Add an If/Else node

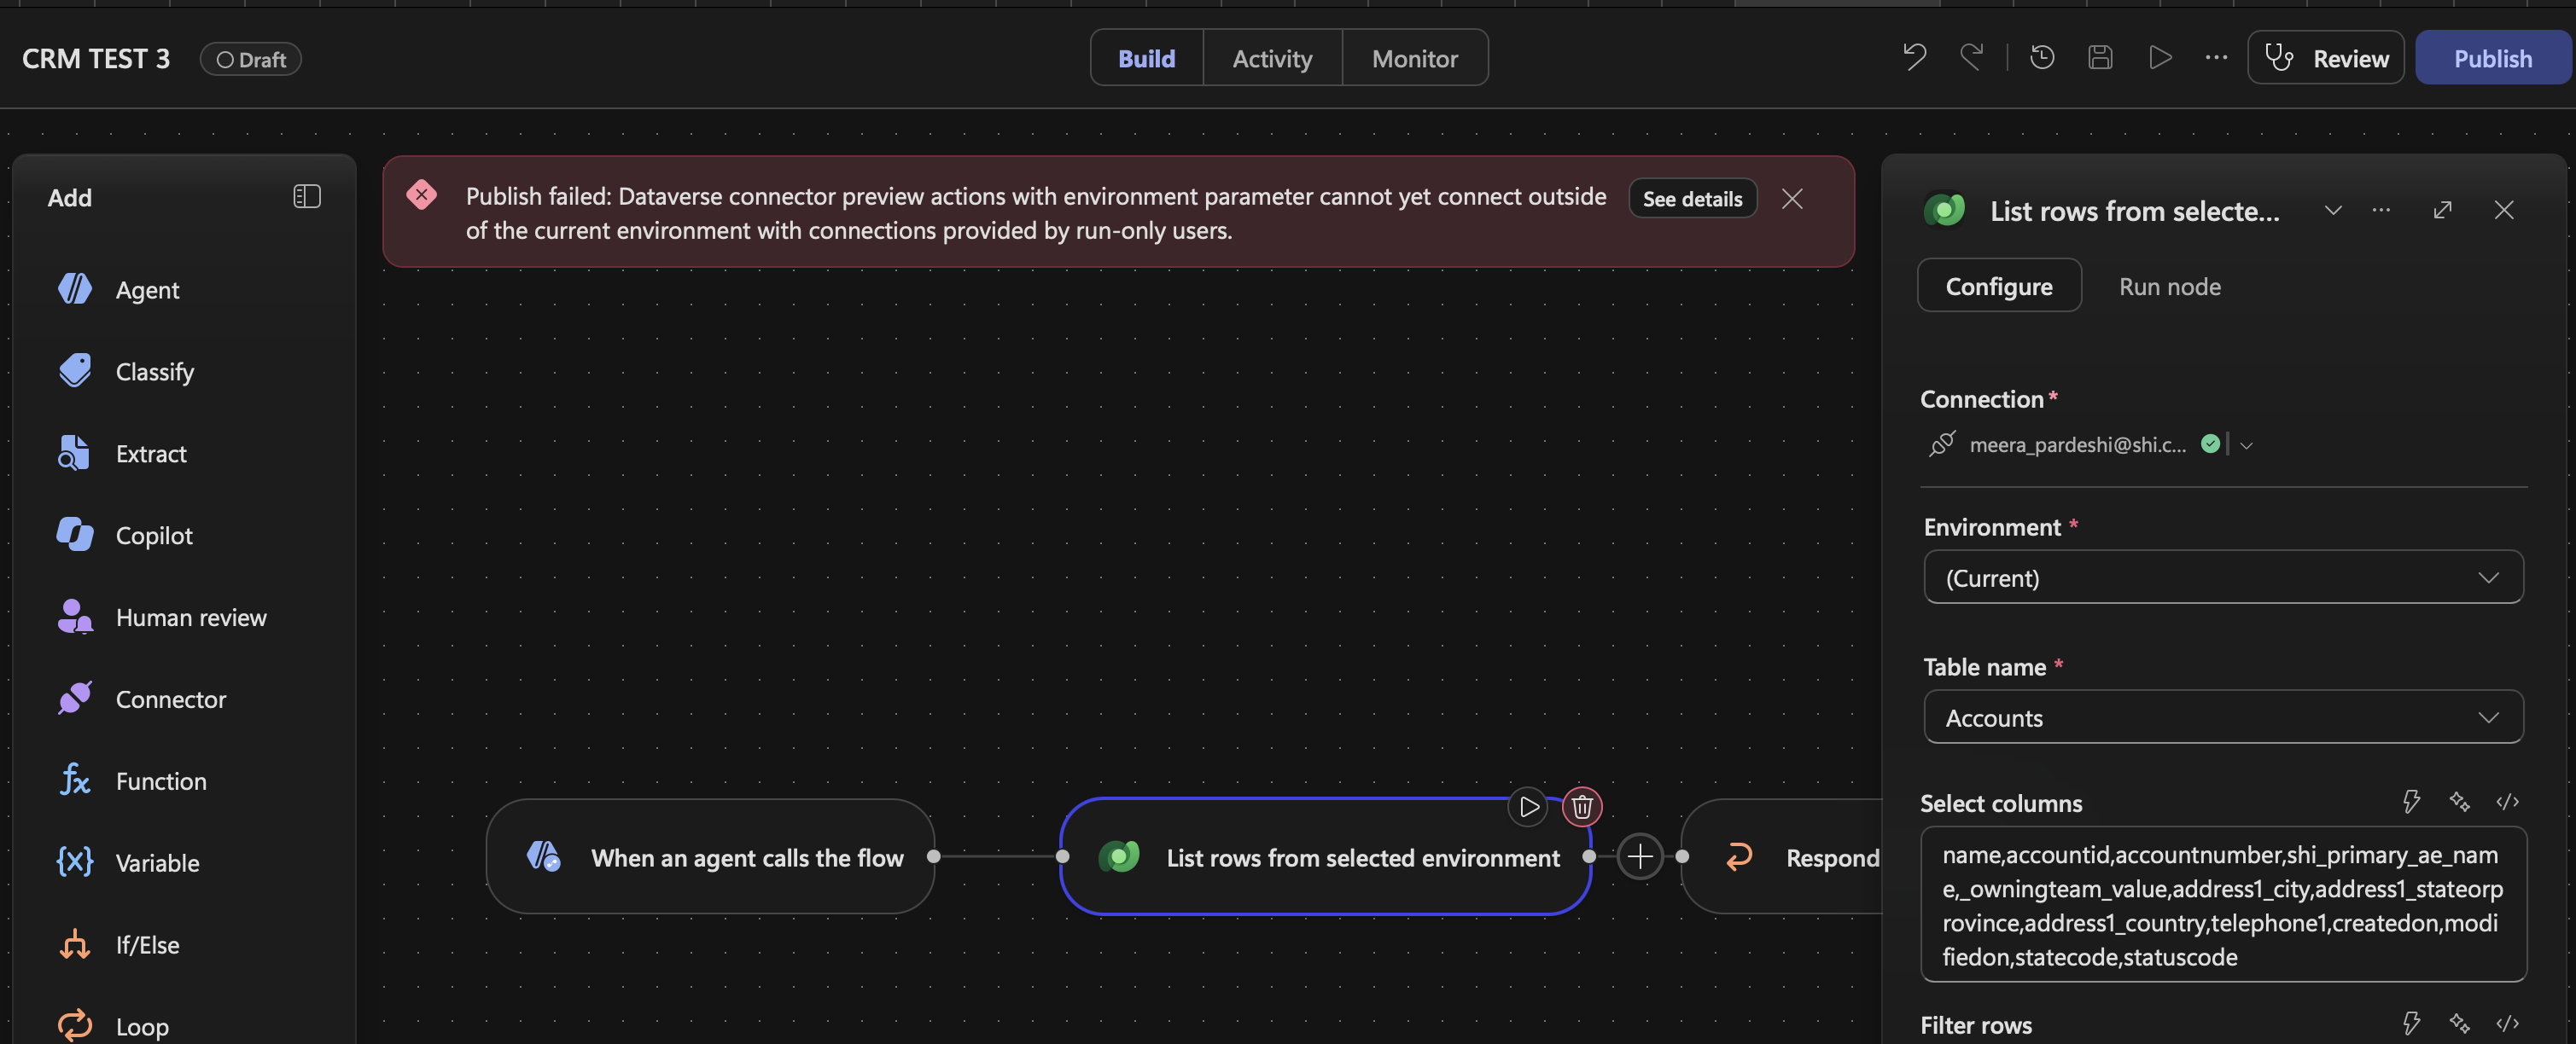coord(118,945)
